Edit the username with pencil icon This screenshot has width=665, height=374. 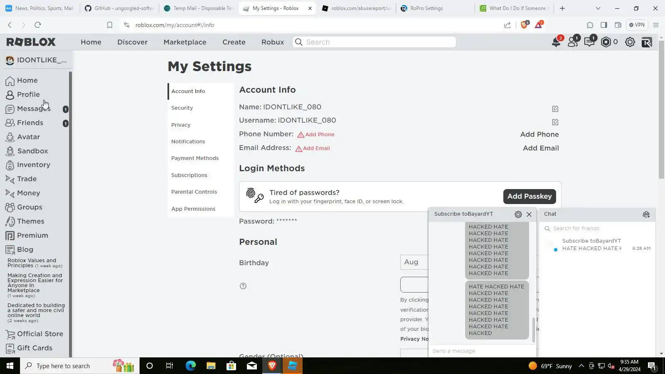point(555,122)
